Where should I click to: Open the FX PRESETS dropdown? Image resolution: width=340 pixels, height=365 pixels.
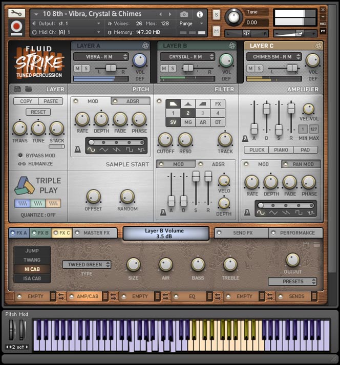click(292, 282)
